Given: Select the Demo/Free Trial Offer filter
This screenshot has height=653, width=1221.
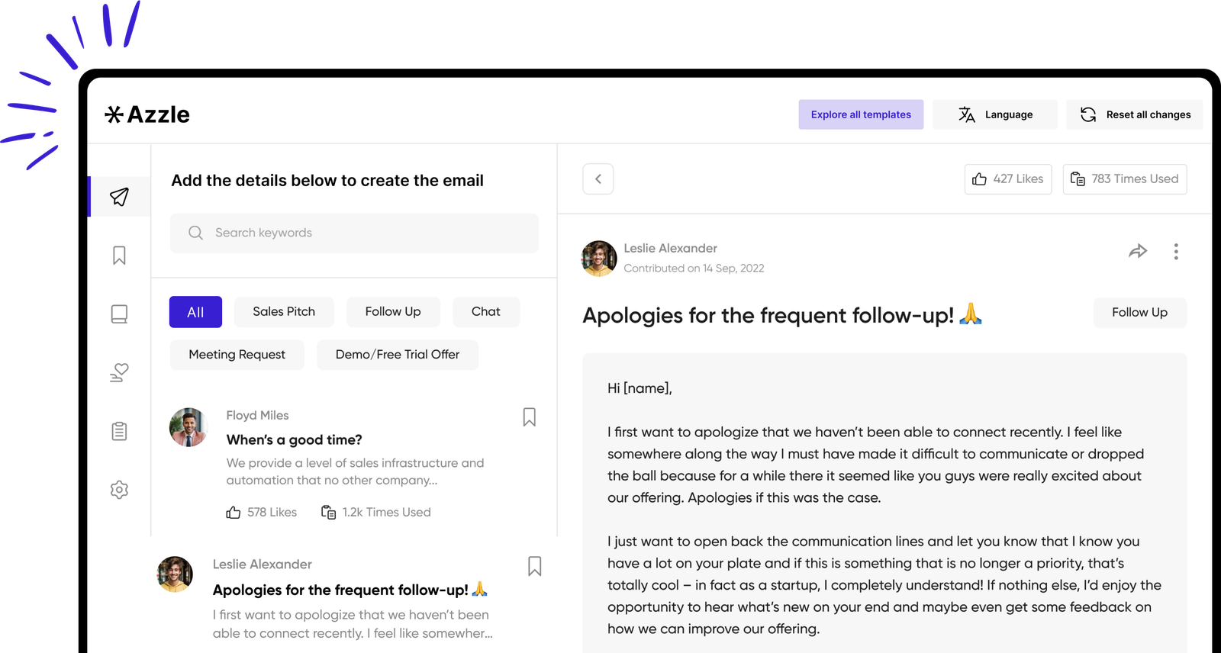Looking at the screenshot, I should pos(398,355).
